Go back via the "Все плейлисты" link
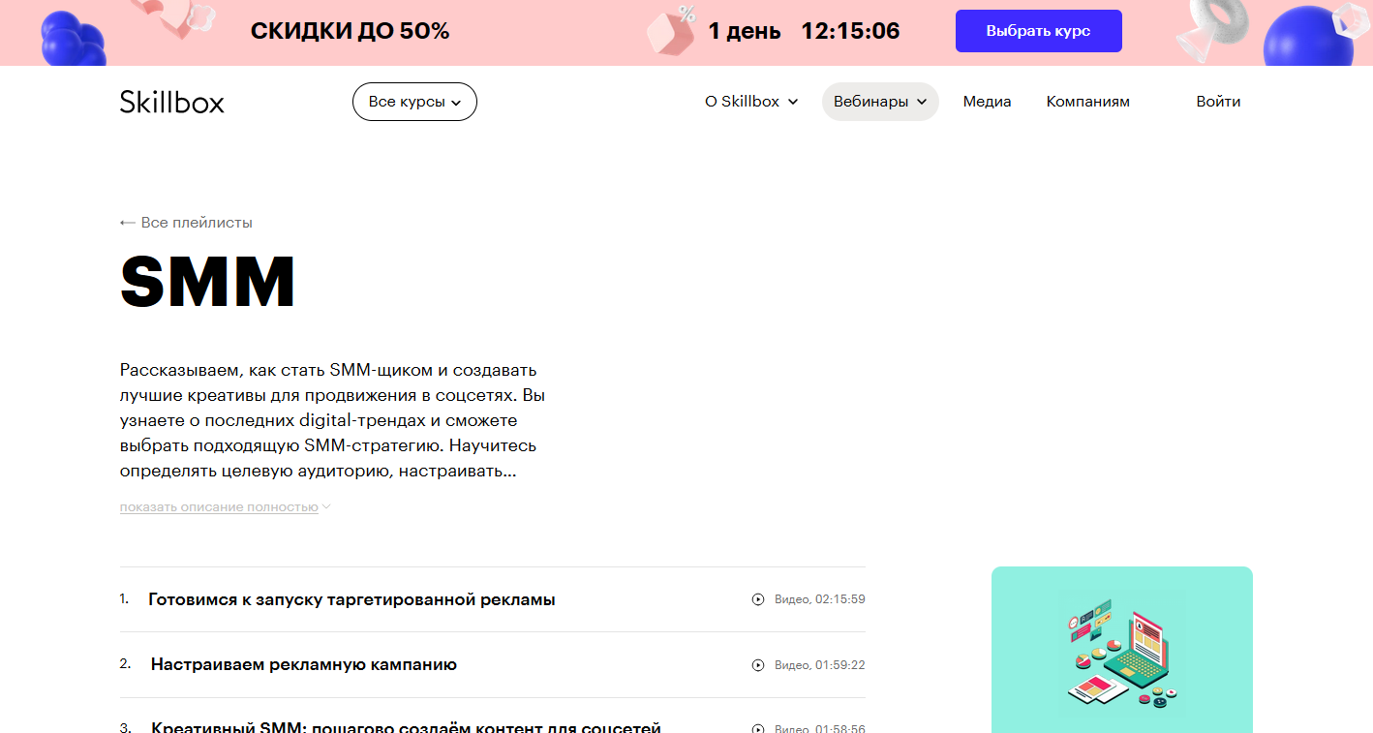Screen dimensions: 1373x733 (x=197, y=222)
